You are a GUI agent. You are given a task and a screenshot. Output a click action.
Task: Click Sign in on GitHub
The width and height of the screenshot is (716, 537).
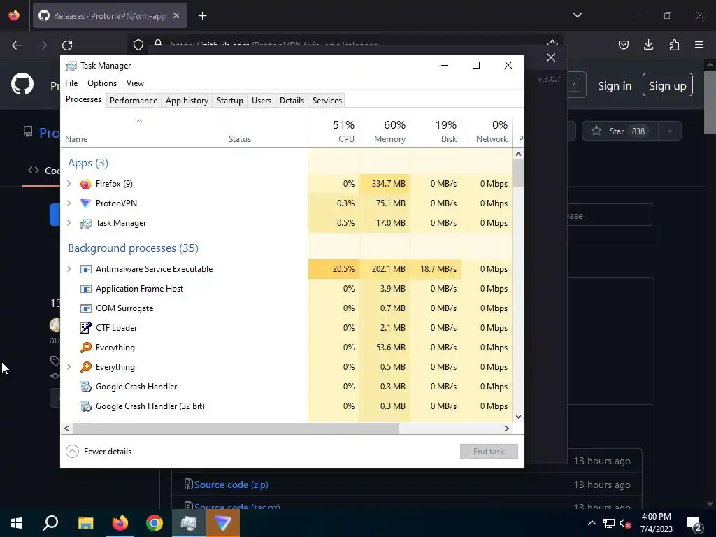[615, 85]
